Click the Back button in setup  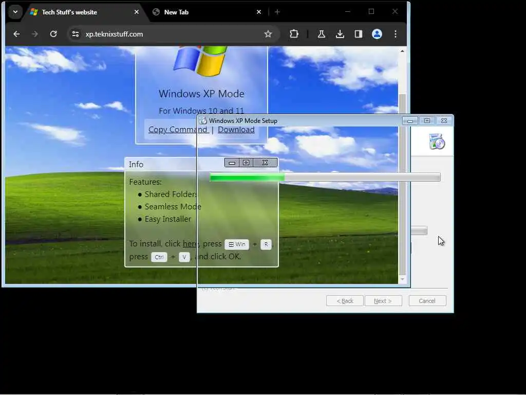coord(345,301)
